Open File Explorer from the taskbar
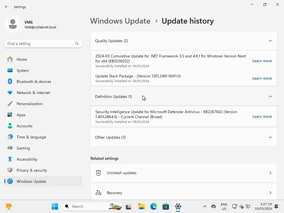This screenshot has width=284, height=213. point(141,206)
